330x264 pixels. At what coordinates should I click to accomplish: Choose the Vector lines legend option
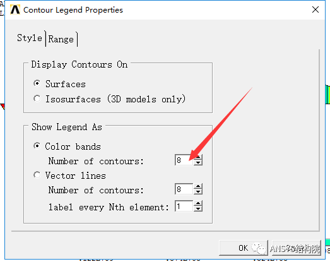[37, 175]
